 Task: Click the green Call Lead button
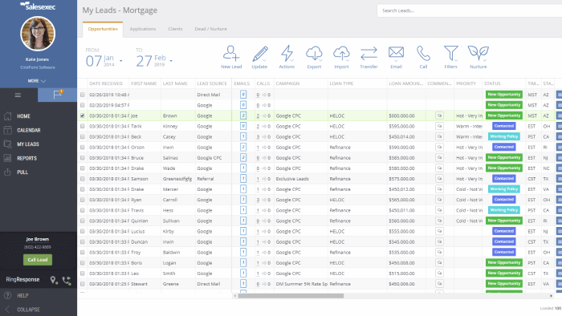pyautogui.click(x=38, y=260)
